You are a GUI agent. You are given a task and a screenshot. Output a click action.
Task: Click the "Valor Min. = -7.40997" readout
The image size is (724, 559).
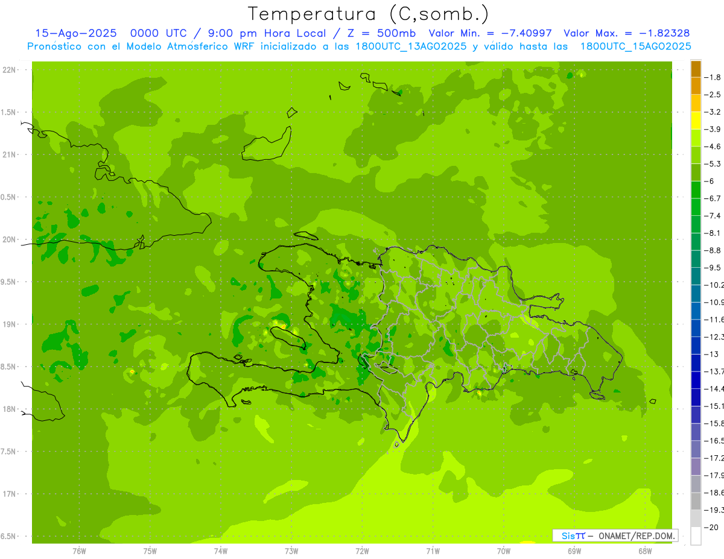(x=490, y=33)
